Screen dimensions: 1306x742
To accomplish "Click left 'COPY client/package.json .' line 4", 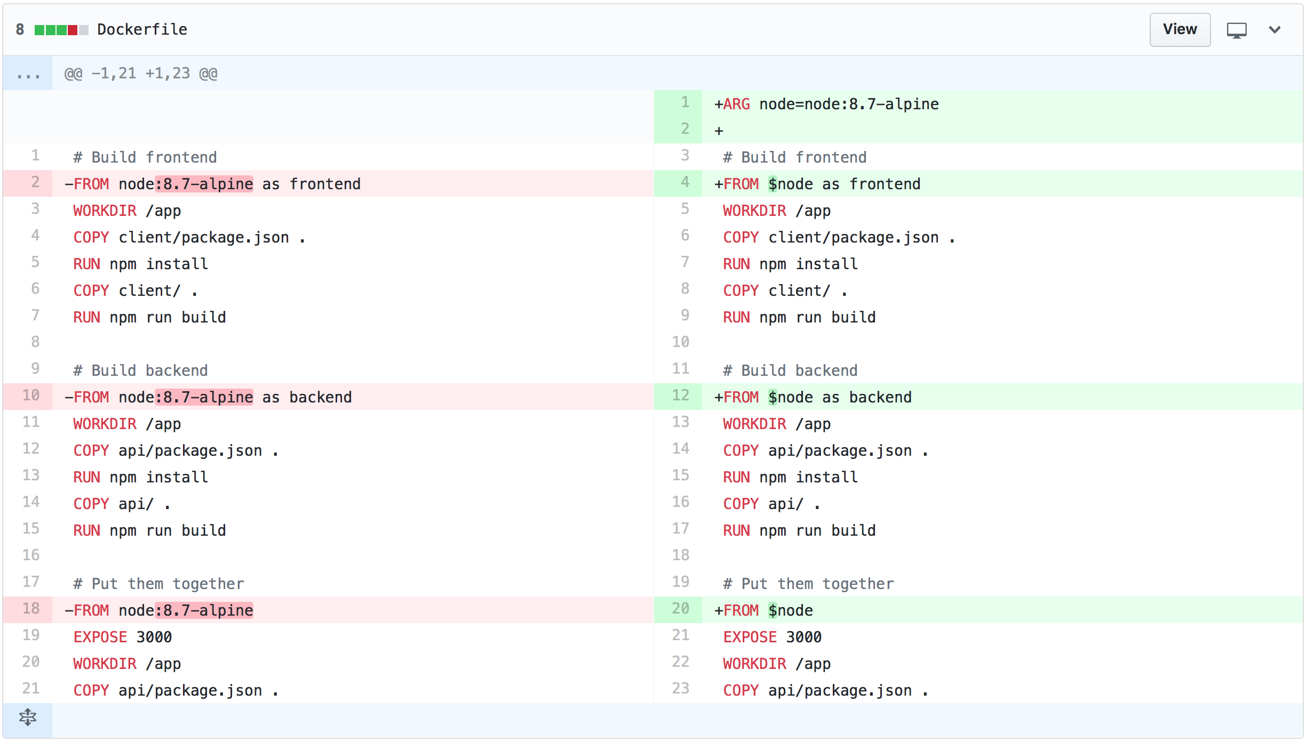I will tap(189, 237).
